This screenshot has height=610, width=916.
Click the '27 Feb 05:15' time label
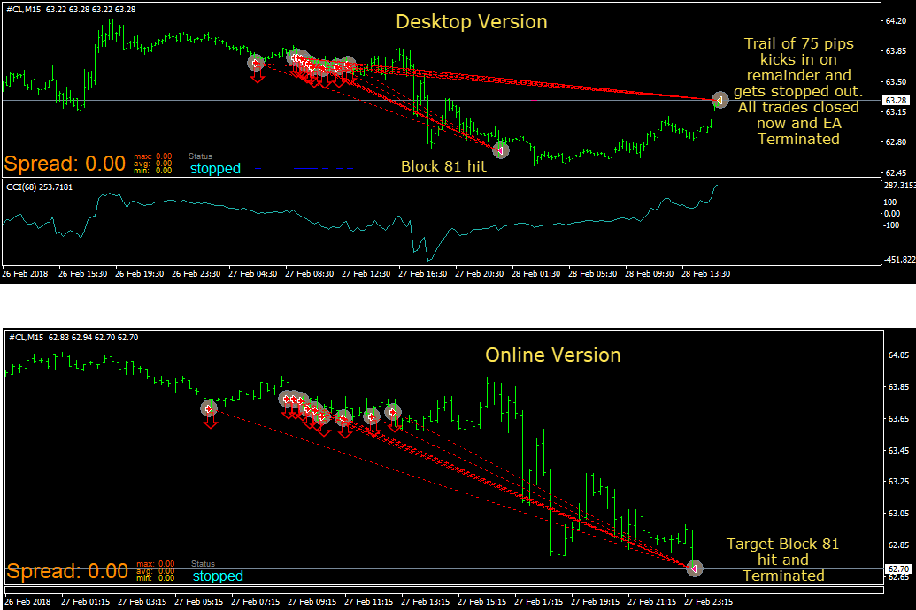coord(198,602)
